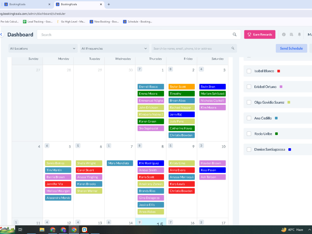Open Jennifer Via booking on Monday
The image size is (312, 234).
(58, 184)
